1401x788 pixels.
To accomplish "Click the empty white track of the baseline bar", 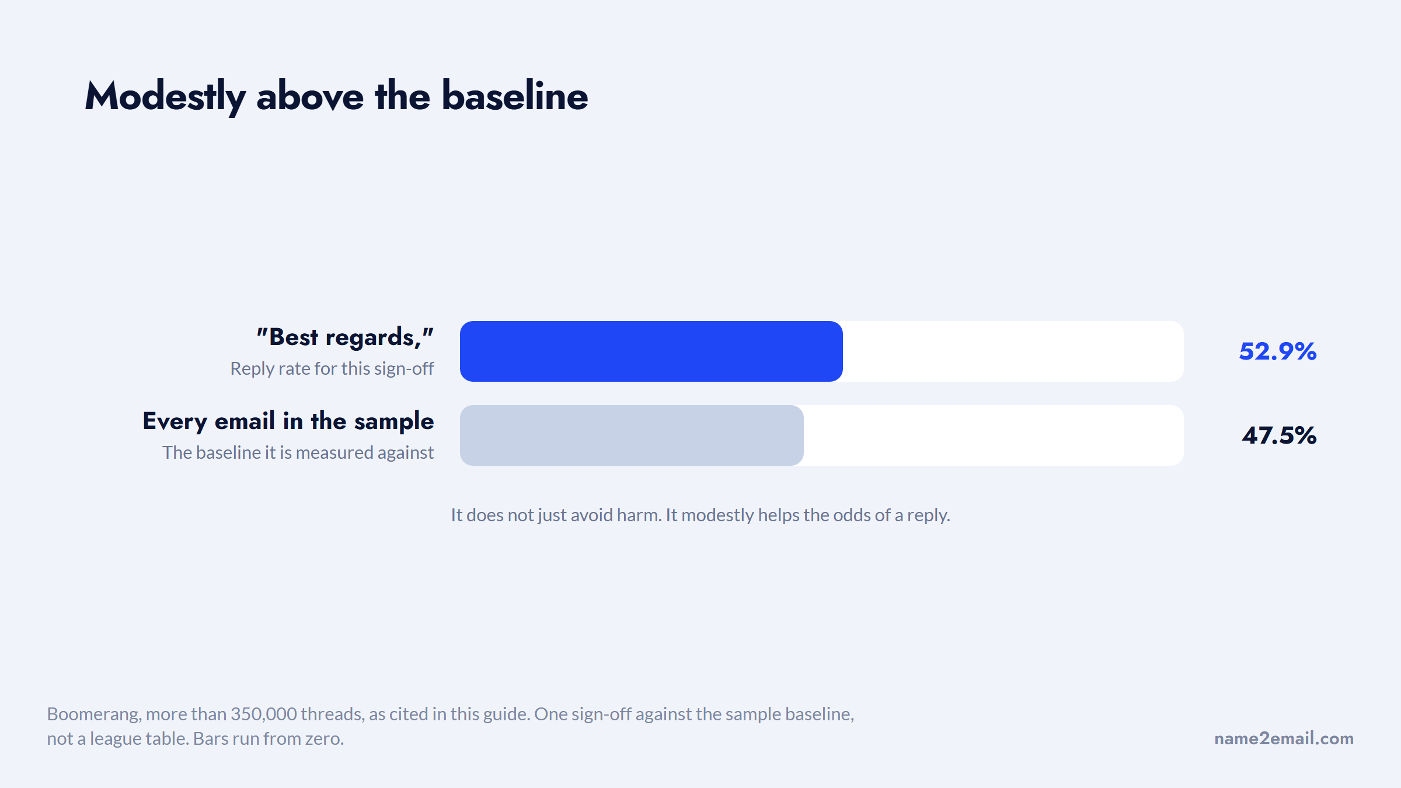I will [994, 435].
